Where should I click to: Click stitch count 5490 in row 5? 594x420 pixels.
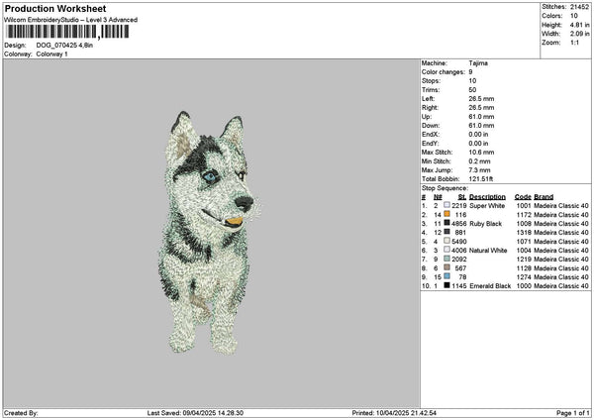[458, 242]
